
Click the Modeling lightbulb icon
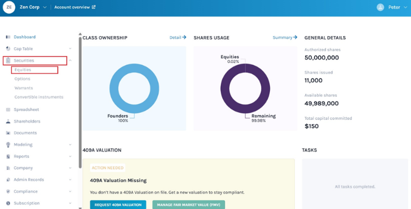point(8,145)
